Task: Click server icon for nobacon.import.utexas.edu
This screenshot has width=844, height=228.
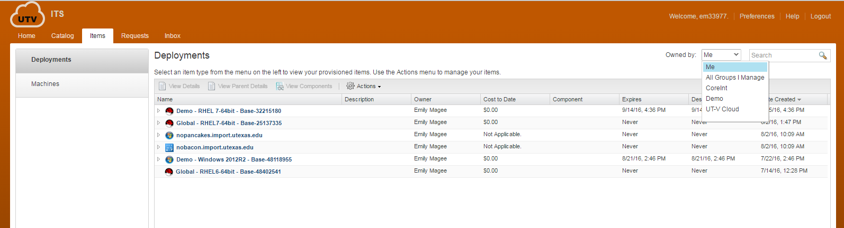Action: coord(169,148)
